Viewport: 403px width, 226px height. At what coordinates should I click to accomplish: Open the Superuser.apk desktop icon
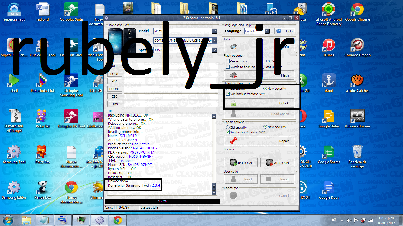point(14,12)
